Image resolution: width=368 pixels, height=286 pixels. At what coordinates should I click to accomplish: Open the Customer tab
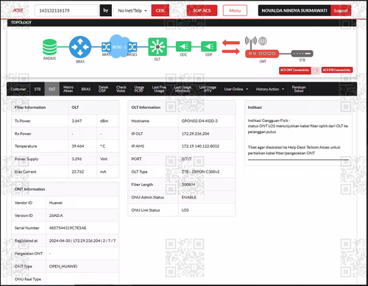click(x=18, y=89)
